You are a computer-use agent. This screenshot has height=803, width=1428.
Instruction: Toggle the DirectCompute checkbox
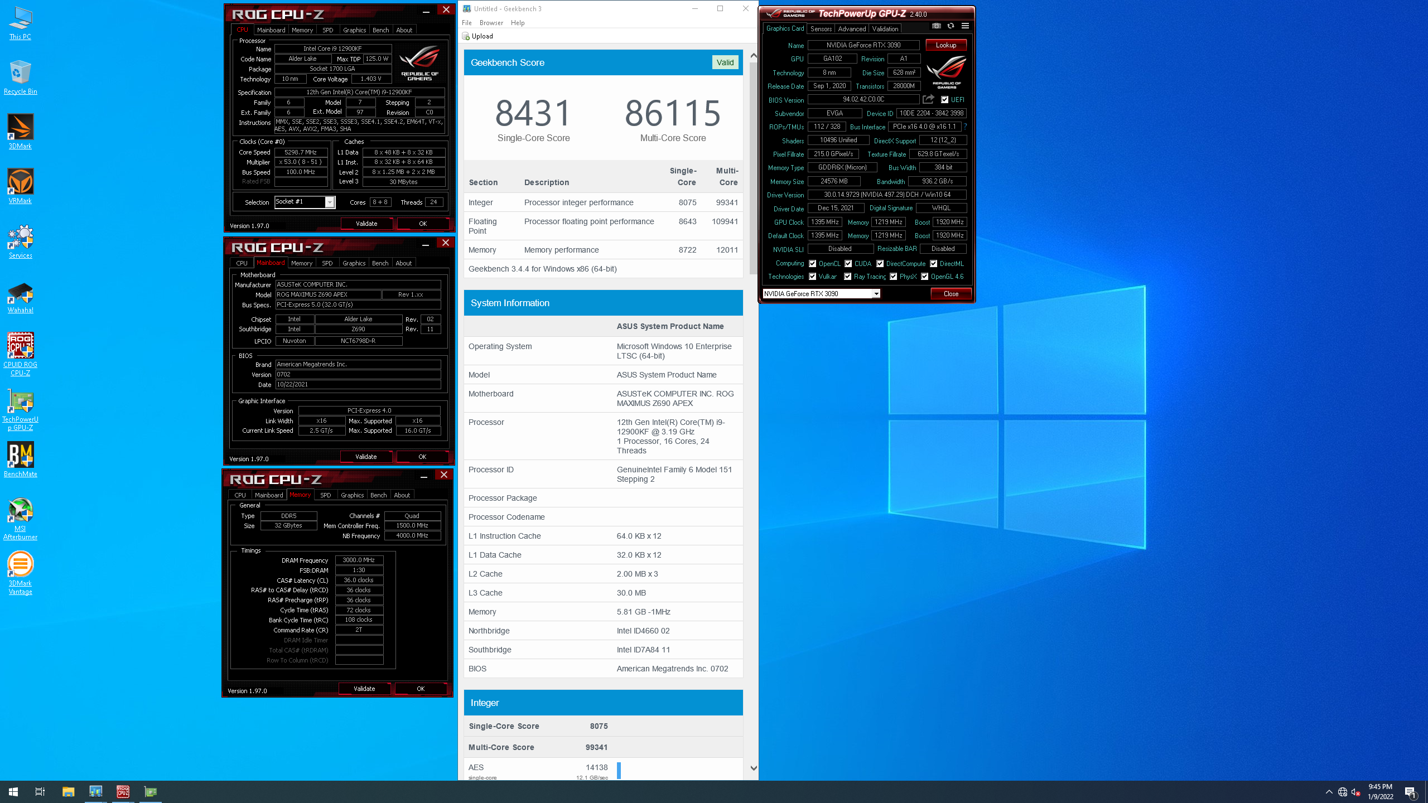880,264
